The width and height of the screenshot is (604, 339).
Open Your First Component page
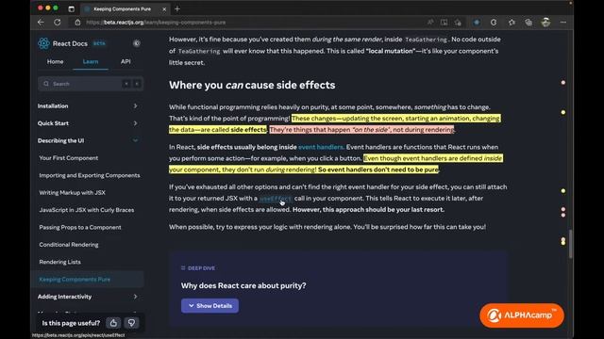(x=69, y=158)
